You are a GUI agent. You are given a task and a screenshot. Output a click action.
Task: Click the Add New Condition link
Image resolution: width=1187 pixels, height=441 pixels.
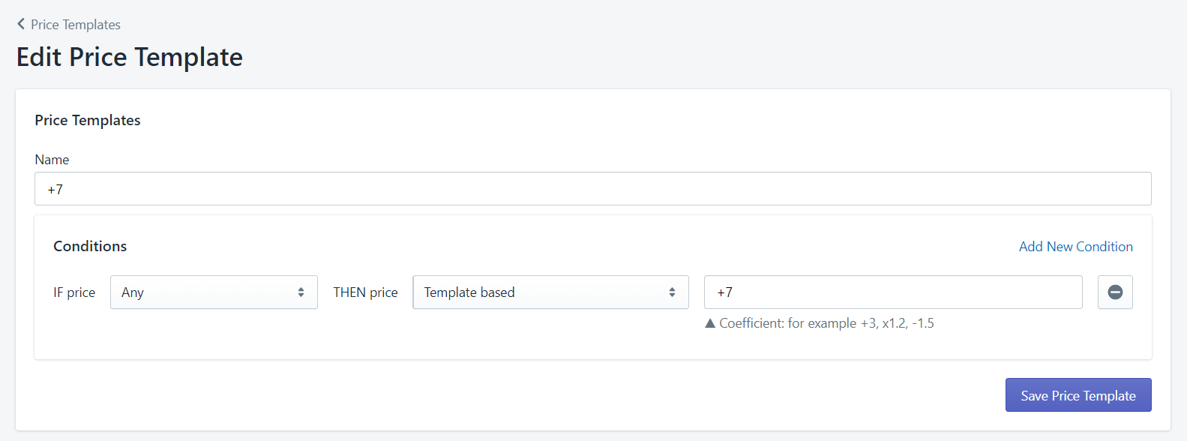(1075, 247)
